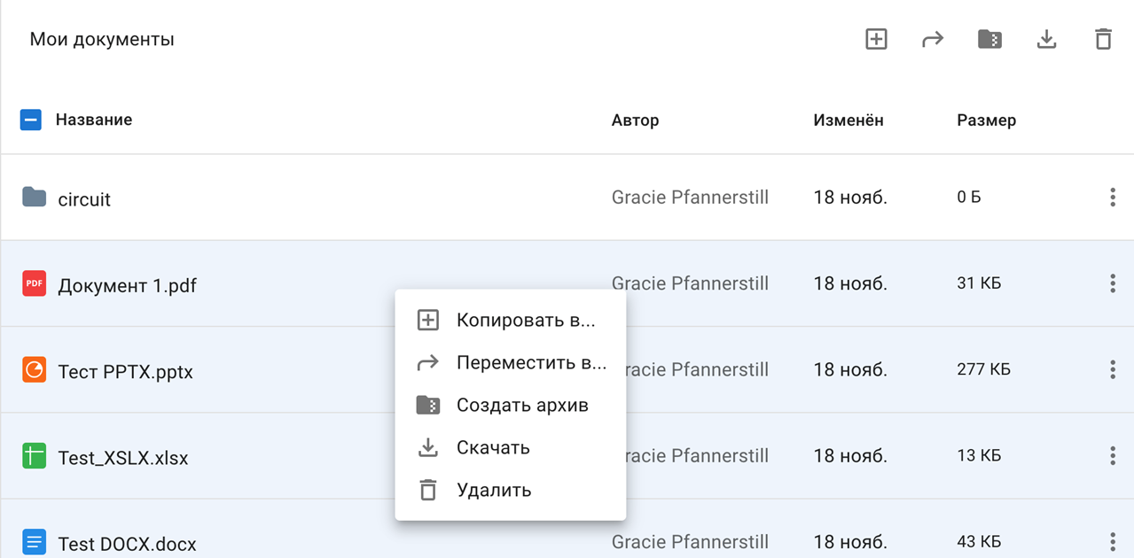The image size is (1134, 558).
Task: Select 'Копировать в...' in the context menu
Action: (510, 320)
